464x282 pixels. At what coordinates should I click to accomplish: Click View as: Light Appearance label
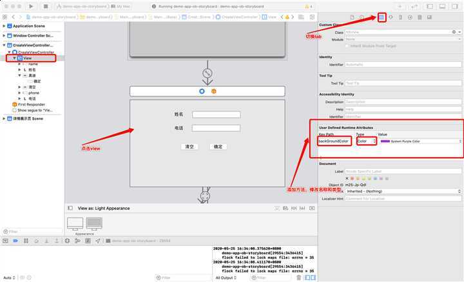pos(104,209)
